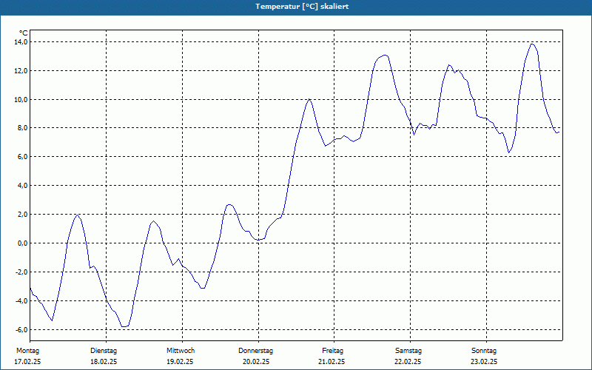Click the date 22.02.25

click(x=408, y=362)
